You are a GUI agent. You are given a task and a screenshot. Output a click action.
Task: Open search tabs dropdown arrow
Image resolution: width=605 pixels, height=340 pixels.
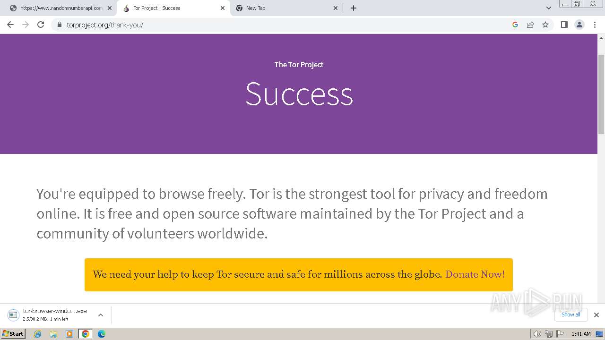pos(549,8)
